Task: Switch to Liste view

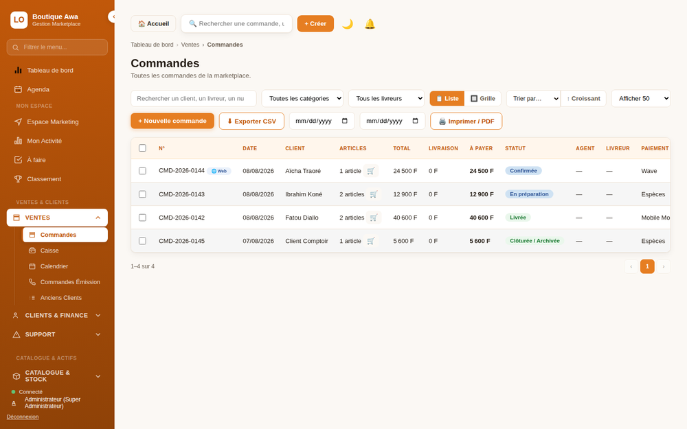Action: click(x=447, y=98)
